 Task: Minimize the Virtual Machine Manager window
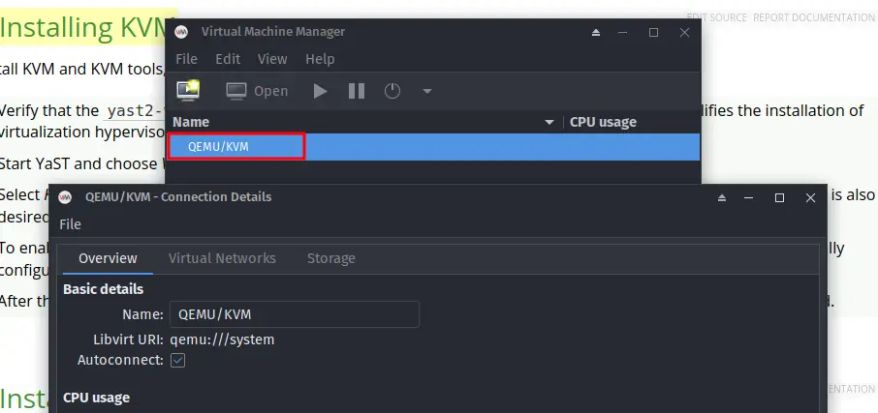click(623, 33)
